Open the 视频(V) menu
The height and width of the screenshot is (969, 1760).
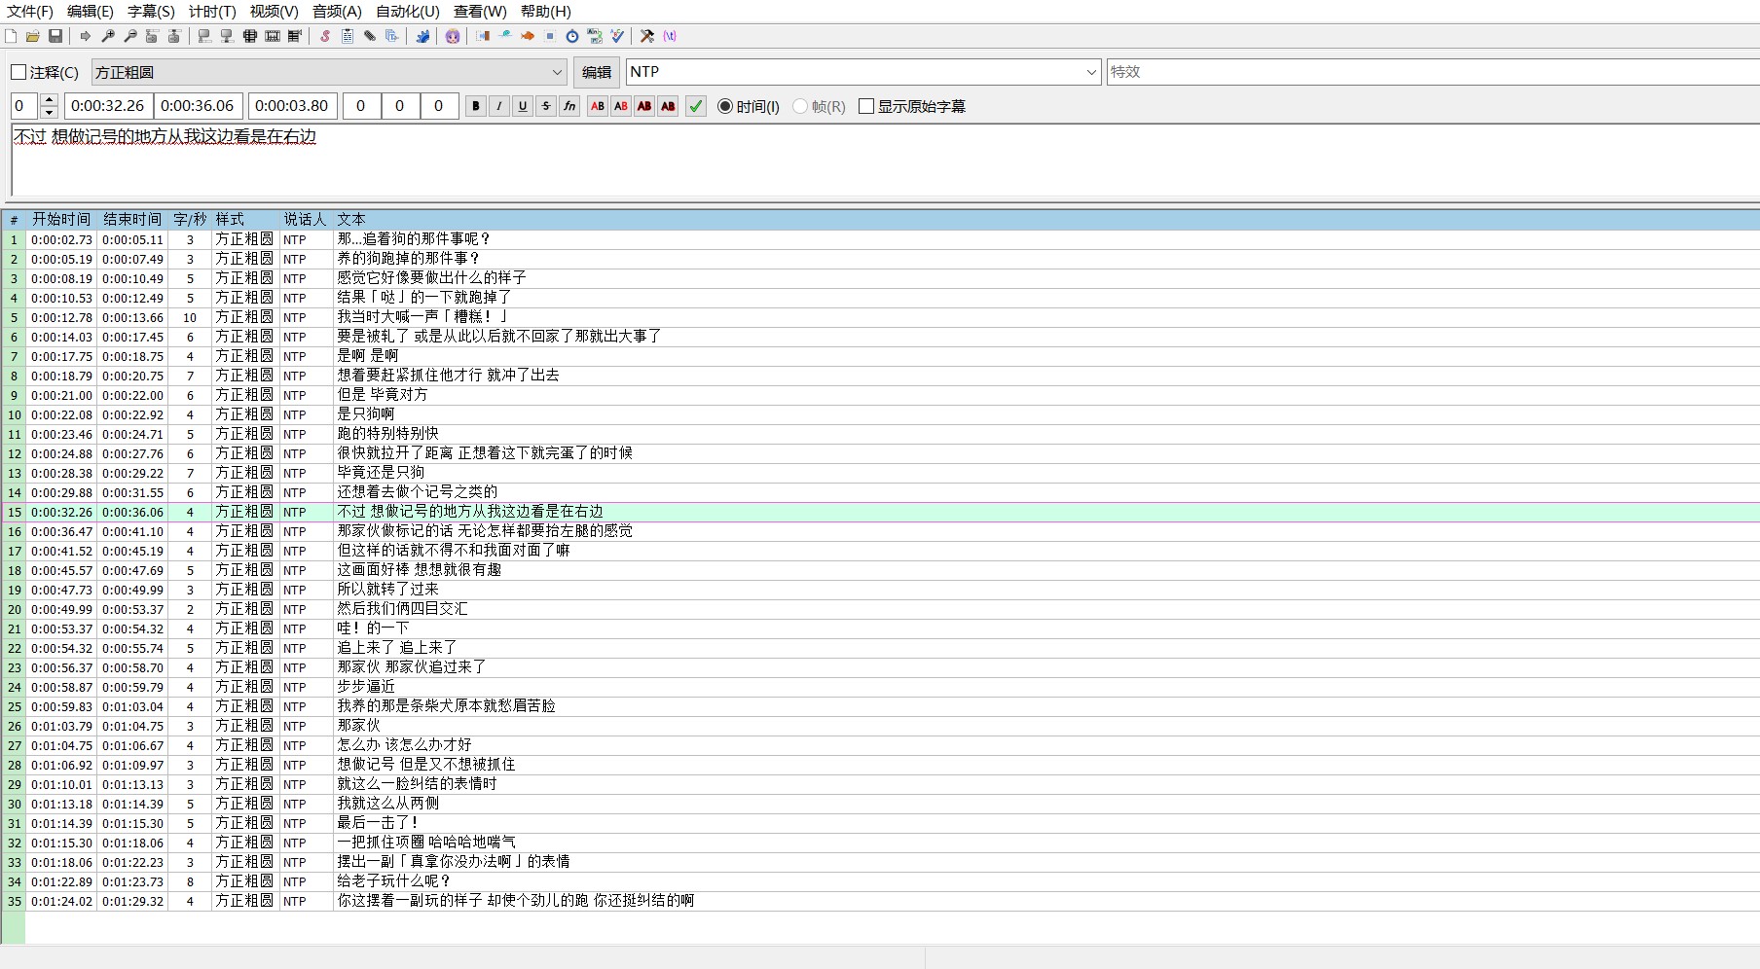coord(275,12)
